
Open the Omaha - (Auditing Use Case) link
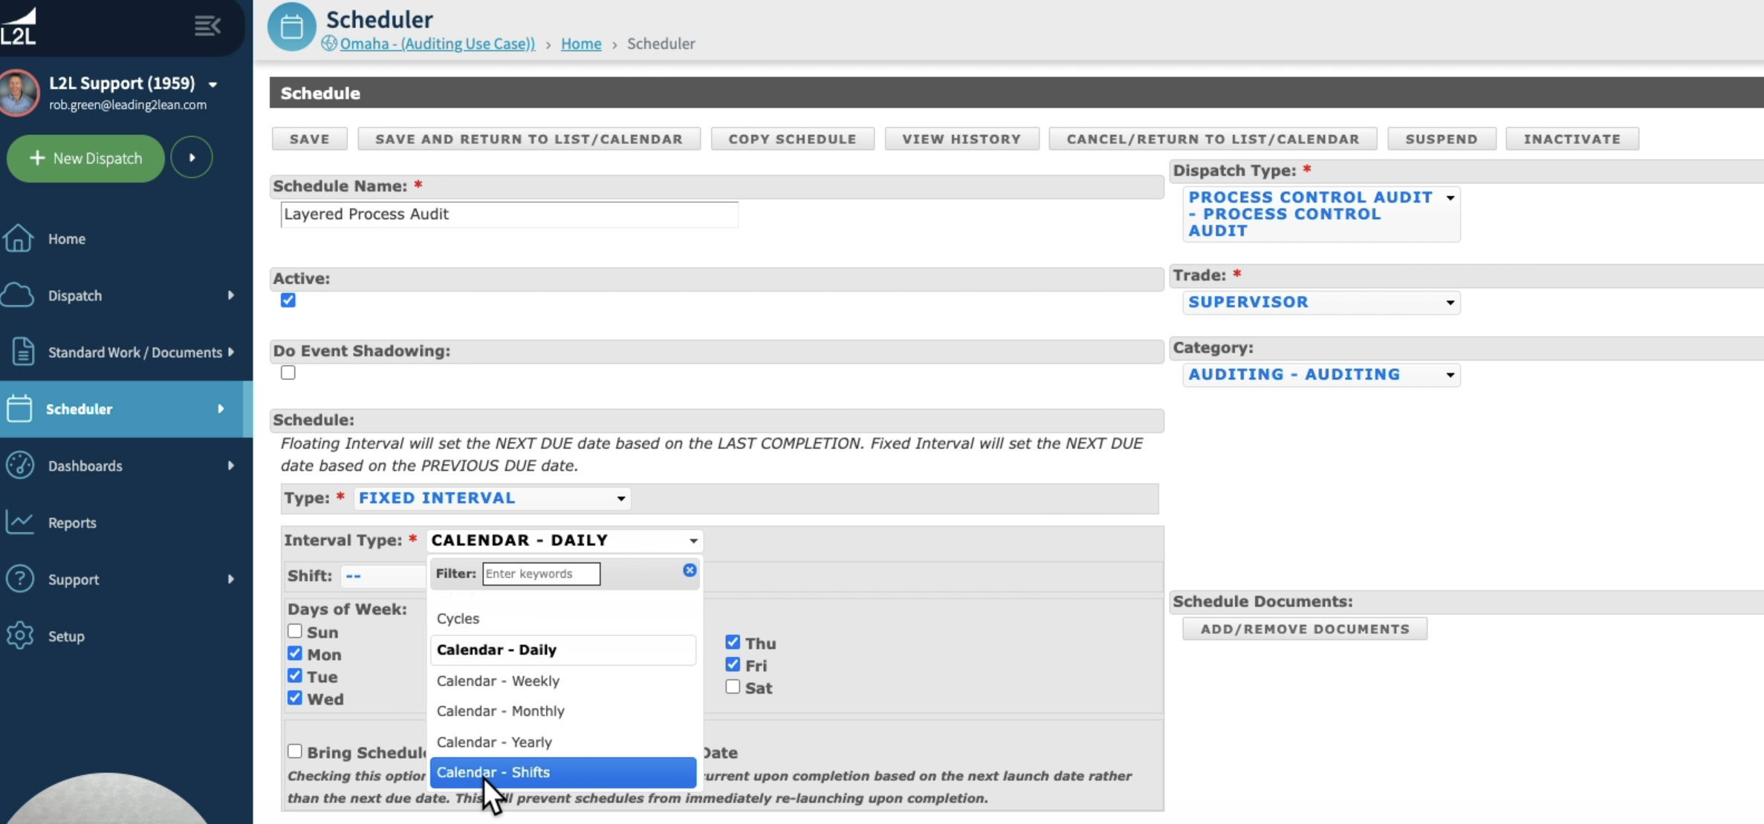437,44
